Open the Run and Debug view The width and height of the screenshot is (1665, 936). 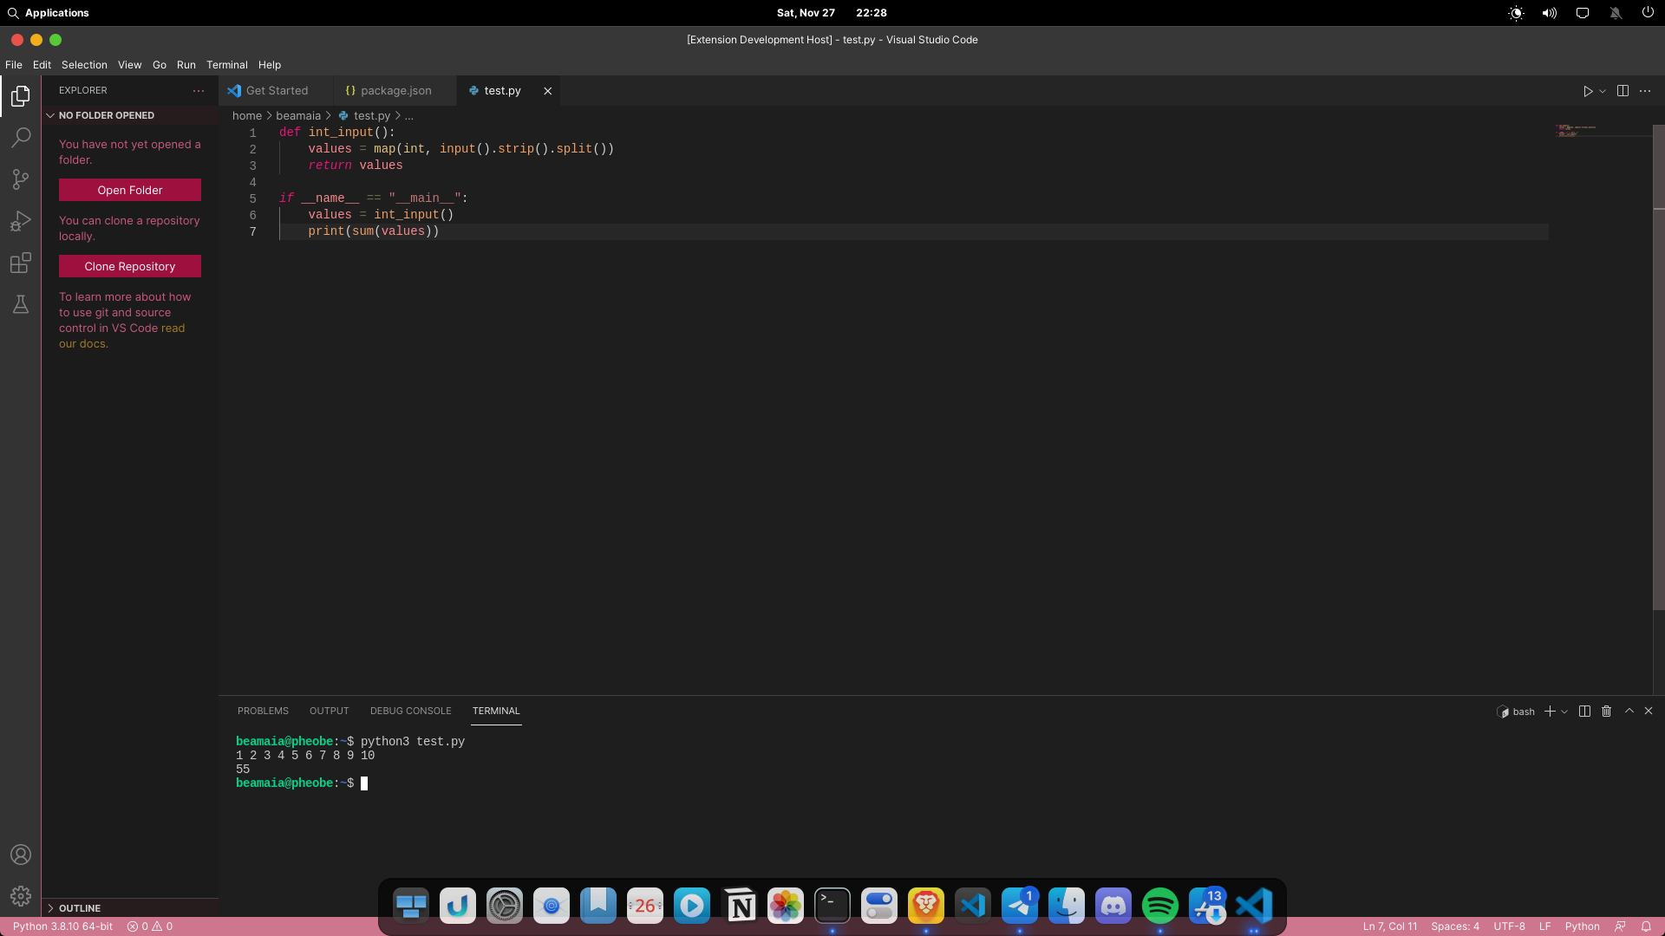21,221
